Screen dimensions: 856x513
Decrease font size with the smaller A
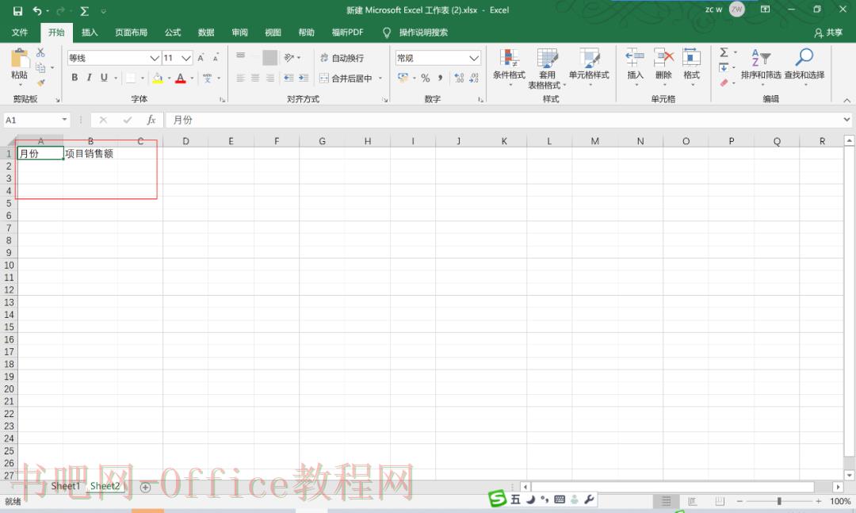pos(216,58)
